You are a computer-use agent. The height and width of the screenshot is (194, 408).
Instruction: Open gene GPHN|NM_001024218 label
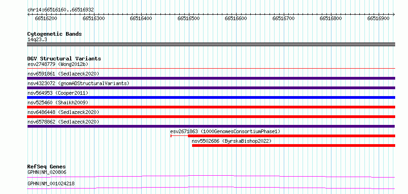51,183
